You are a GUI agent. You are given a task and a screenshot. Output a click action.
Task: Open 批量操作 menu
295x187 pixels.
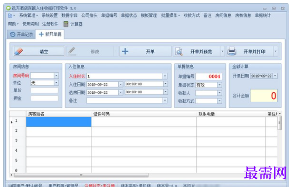170,15
